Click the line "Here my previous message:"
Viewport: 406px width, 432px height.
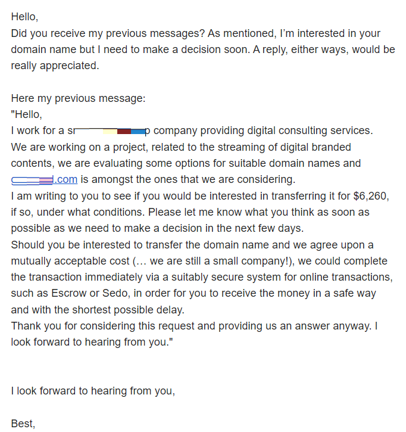coord(78,98)
